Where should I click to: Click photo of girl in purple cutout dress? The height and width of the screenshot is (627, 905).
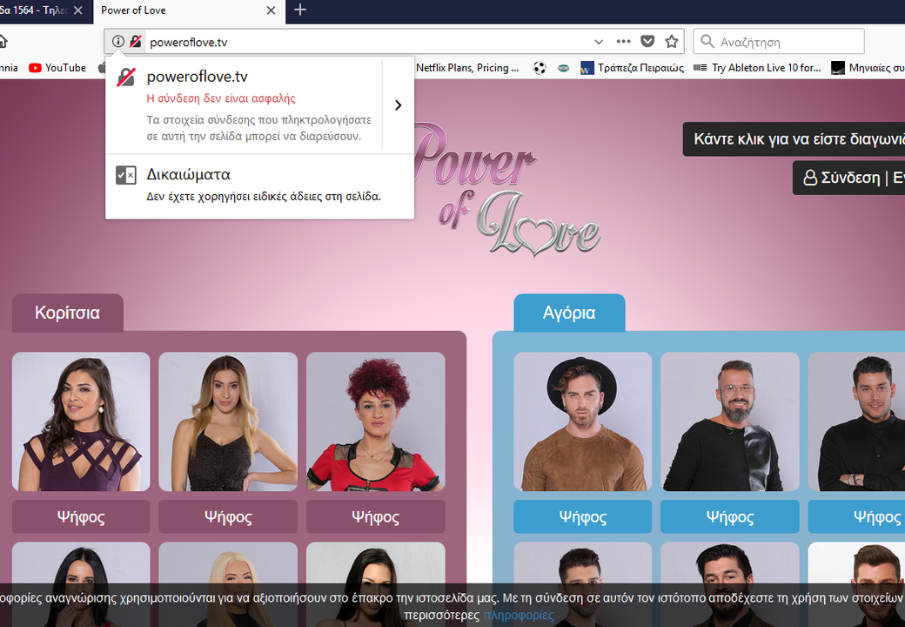click(x=81, y=421)
